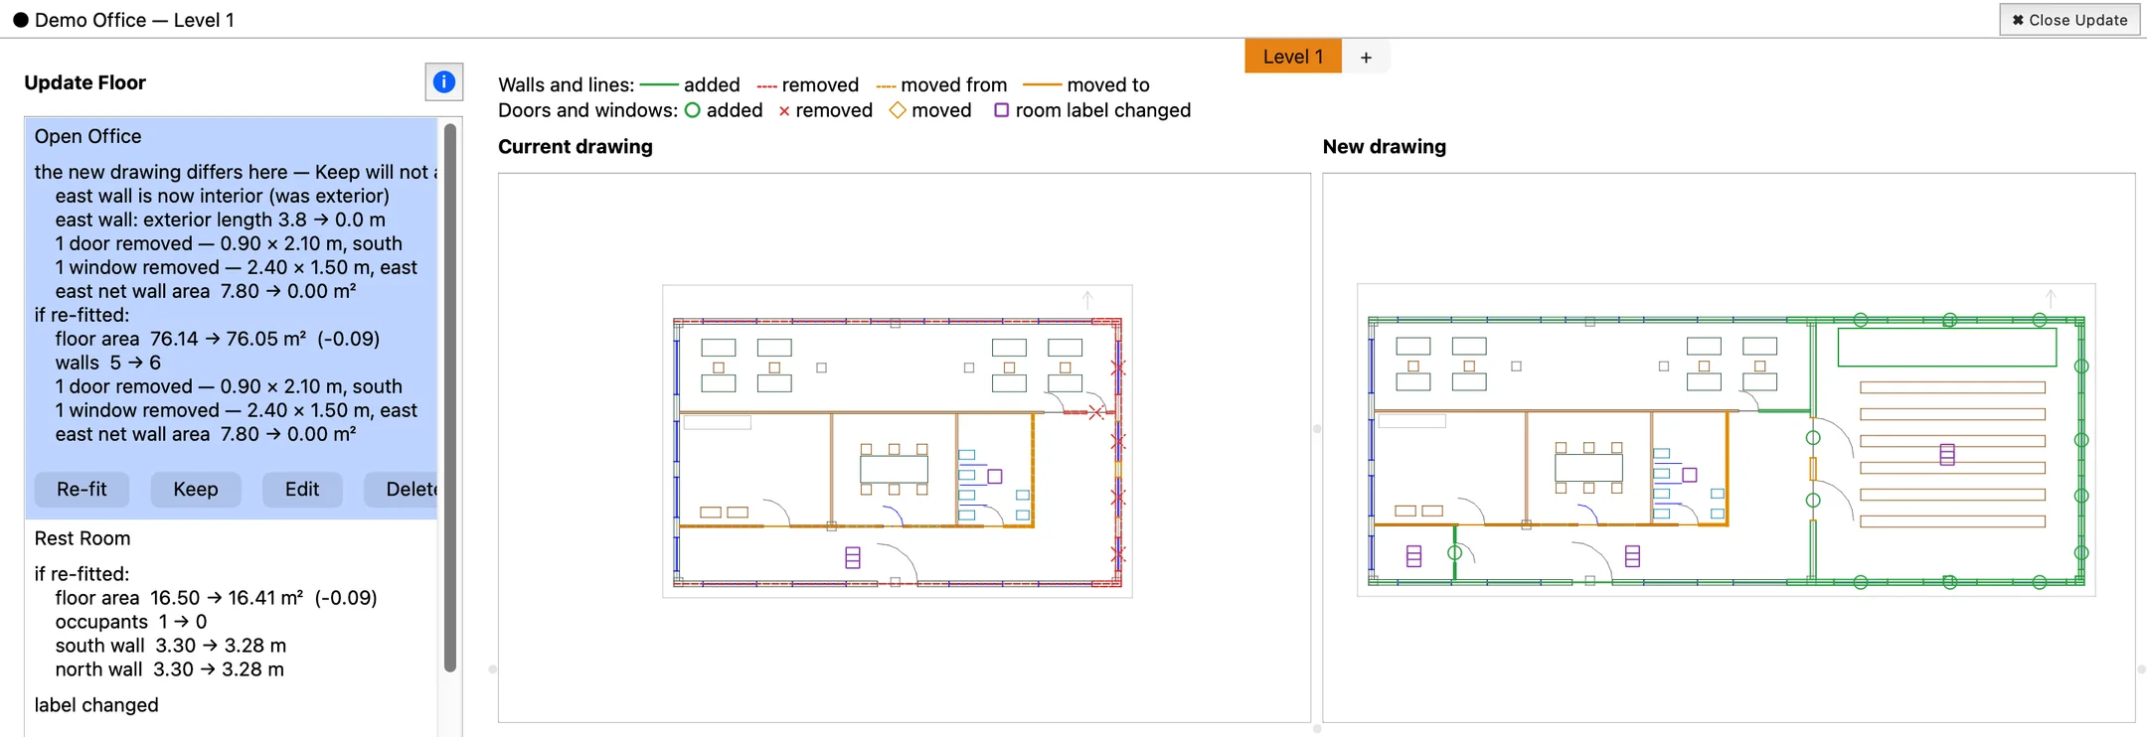Click the 'label changed' line

click(x=96, y=705)
